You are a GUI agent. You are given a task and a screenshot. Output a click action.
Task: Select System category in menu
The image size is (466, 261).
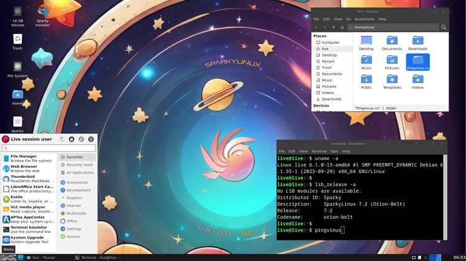77,237
